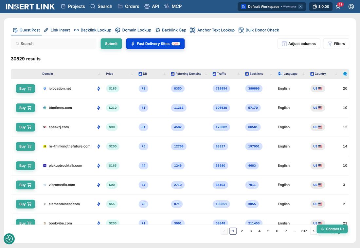Click the bolt icon for pickuptrucktalk.com
The height and width of the screenshot is (248, 360).
coord(99,165)
